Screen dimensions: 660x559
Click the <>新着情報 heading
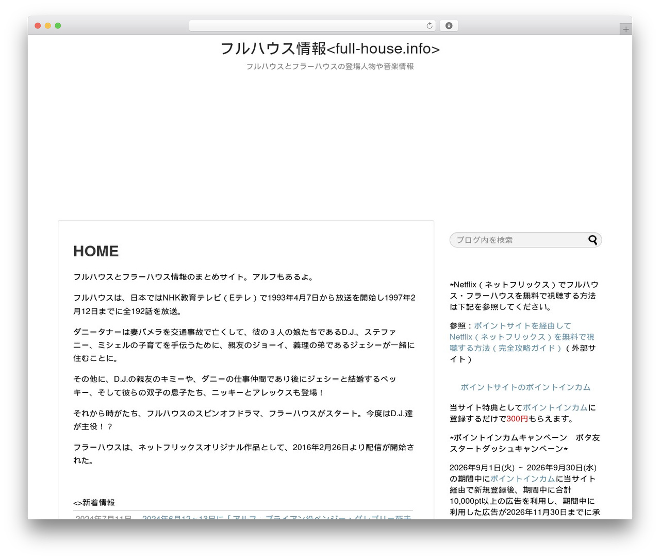pos(94,502)
